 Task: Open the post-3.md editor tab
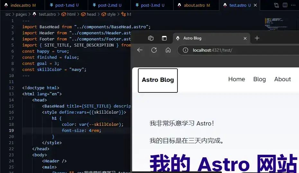coord(152,5)
